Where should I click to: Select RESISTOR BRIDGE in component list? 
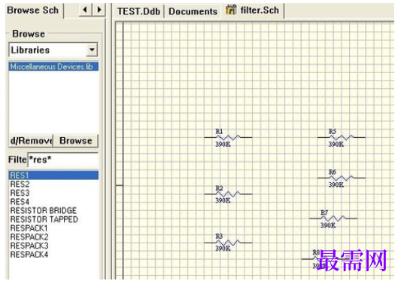pyautogui.click(x=44, y=210)
